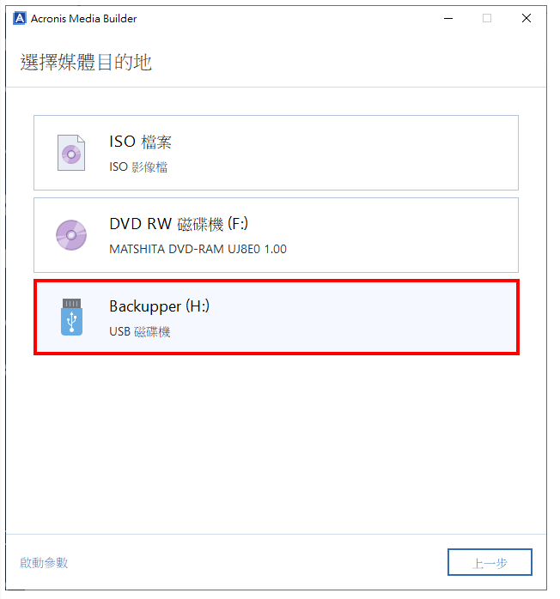This screenshot has height=599, width=560.
Task: Select Backupper (H:) USB drive
Action: click(x=277, y=317)
